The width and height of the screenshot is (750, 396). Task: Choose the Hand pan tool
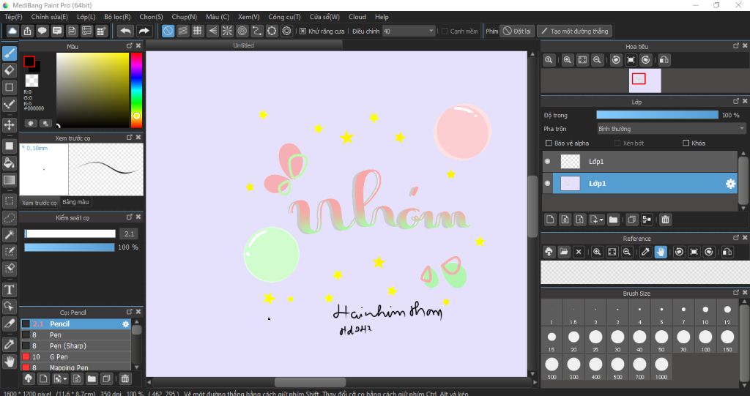pos(10,361)
